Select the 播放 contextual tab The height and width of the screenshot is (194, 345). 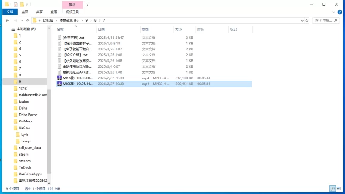[x=72, y=5]
